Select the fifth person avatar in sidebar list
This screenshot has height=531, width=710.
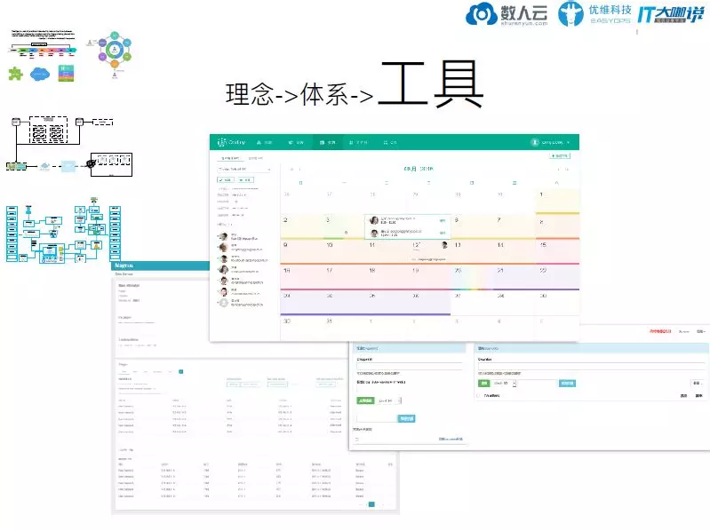click(x=223, y=281)
